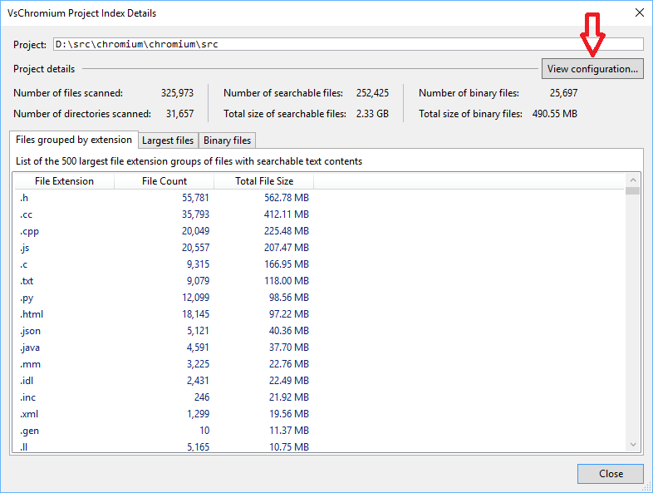Click the 98.56 MB size cell
Screen dimensions: 653x493
pyautogui.click(x=289, y=298)
